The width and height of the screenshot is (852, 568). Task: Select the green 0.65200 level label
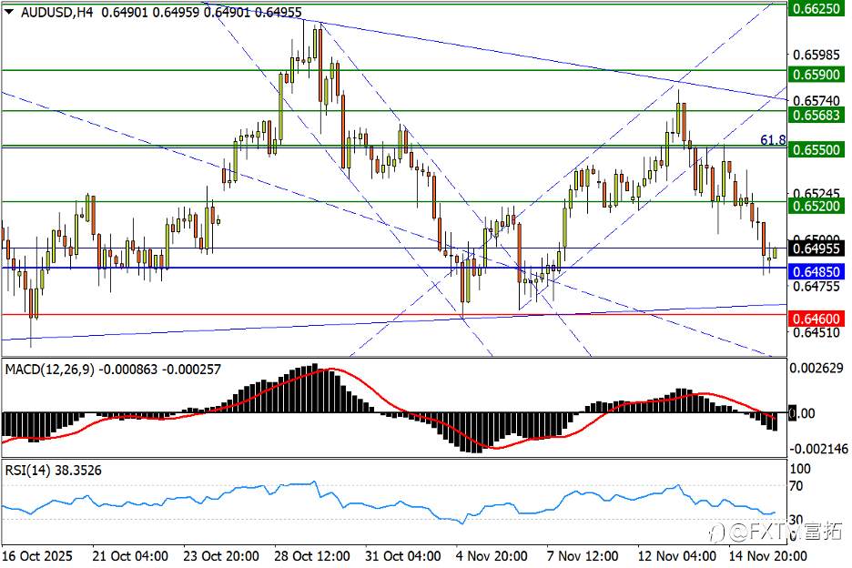point(816,206)
